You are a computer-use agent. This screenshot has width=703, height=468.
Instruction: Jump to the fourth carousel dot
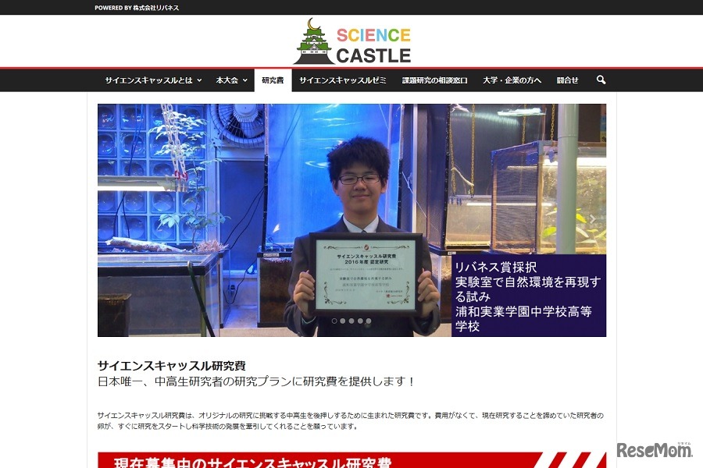point(360,321)
